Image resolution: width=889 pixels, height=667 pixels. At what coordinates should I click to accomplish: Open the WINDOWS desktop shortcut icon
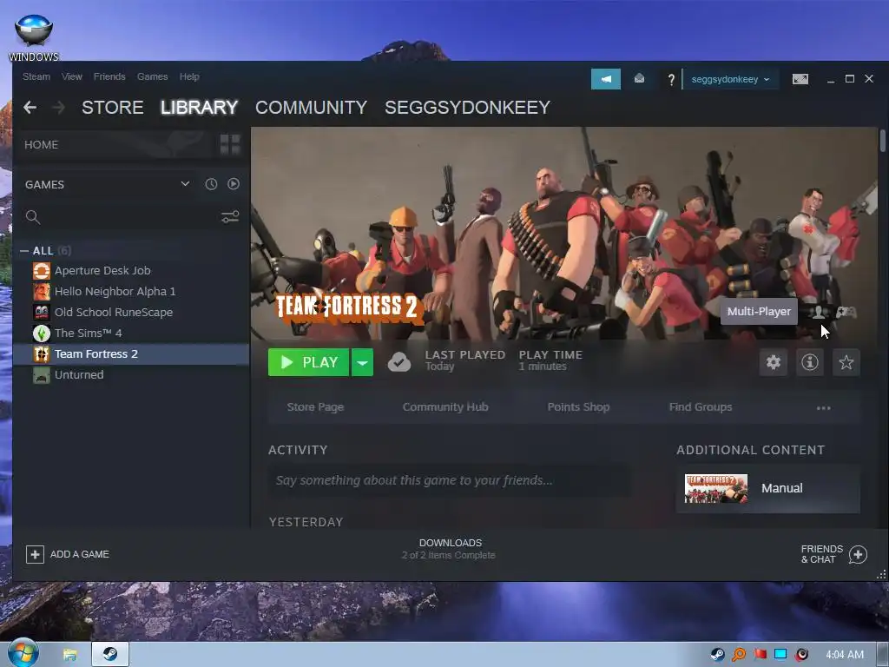34,37
